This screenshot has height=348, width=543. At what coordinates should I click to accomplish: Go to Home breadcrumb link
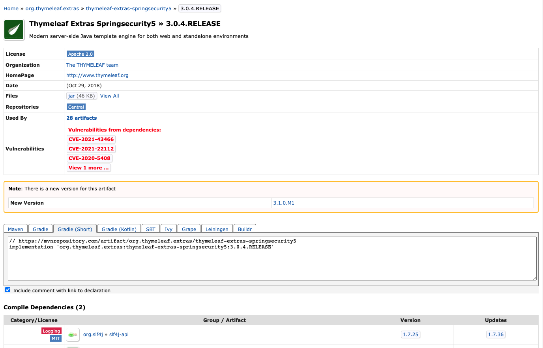(11, 8)
